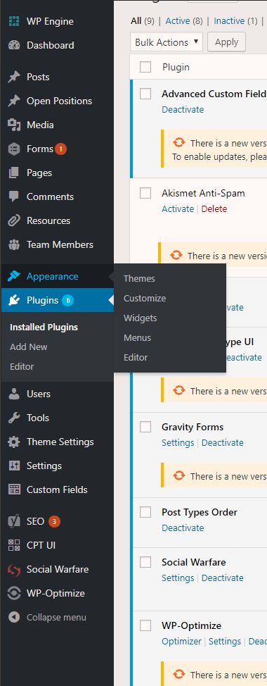Viewport: 267px width, 686px height.
Task: Click the Yoast SEO icon
Action: 14,521
